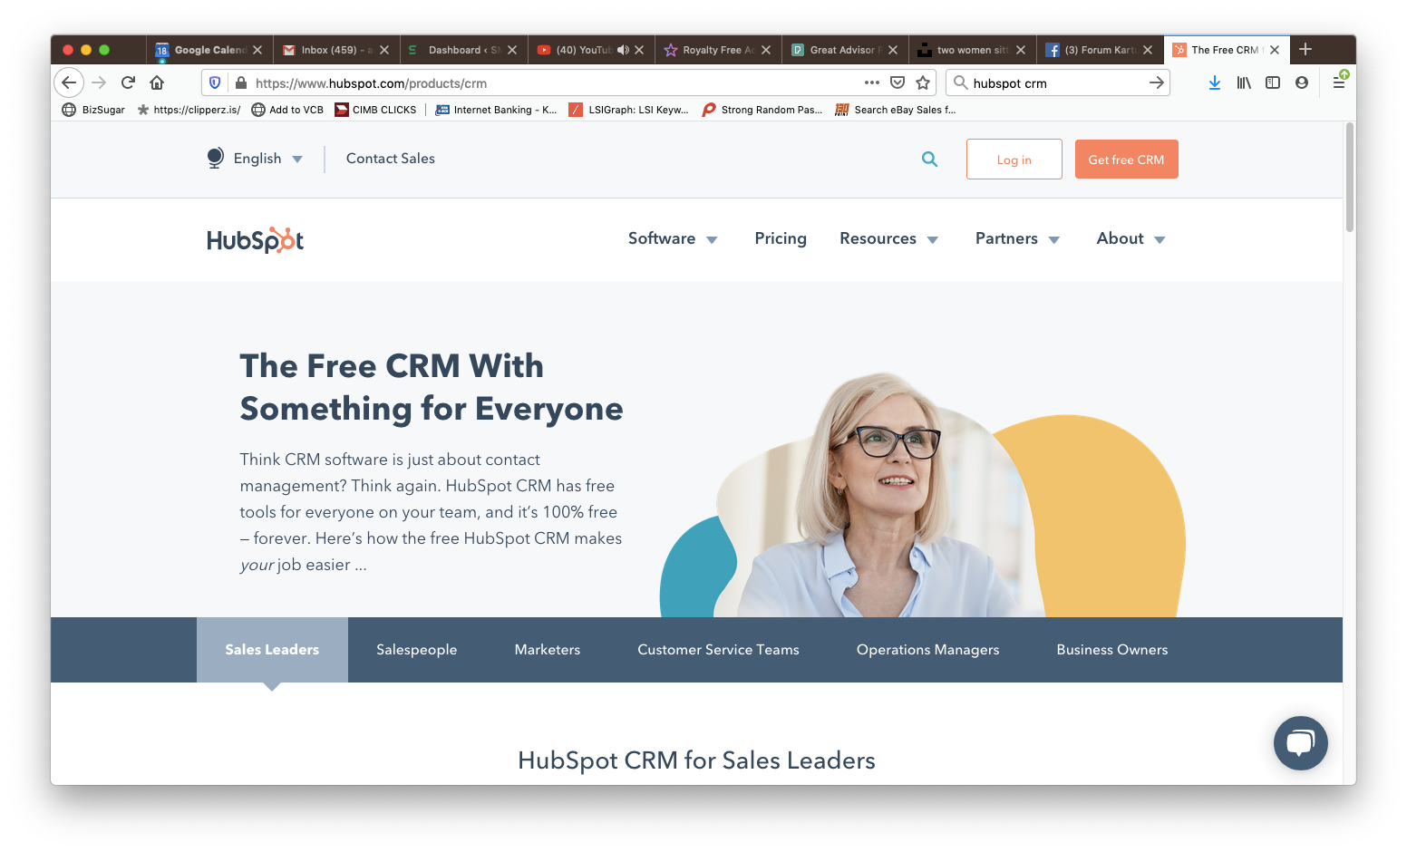The width and height of the screenshot is (1407, 852).
Task: Open page actions three-dot menu
Action: point(872,82)
